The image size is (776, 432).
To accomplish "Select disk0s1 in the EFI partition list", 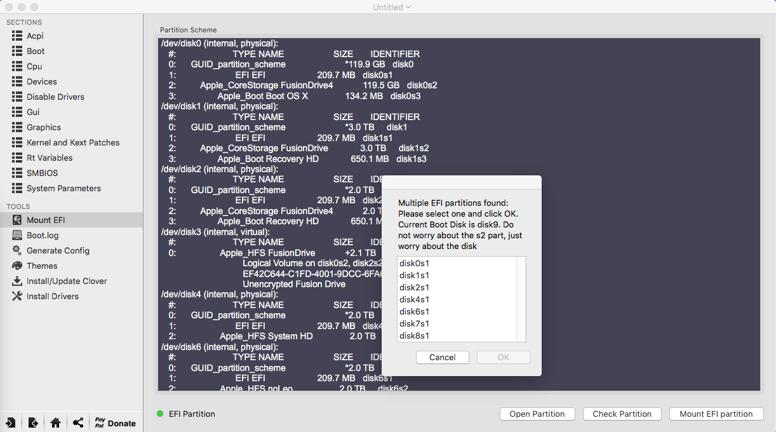I will point(457,263).
